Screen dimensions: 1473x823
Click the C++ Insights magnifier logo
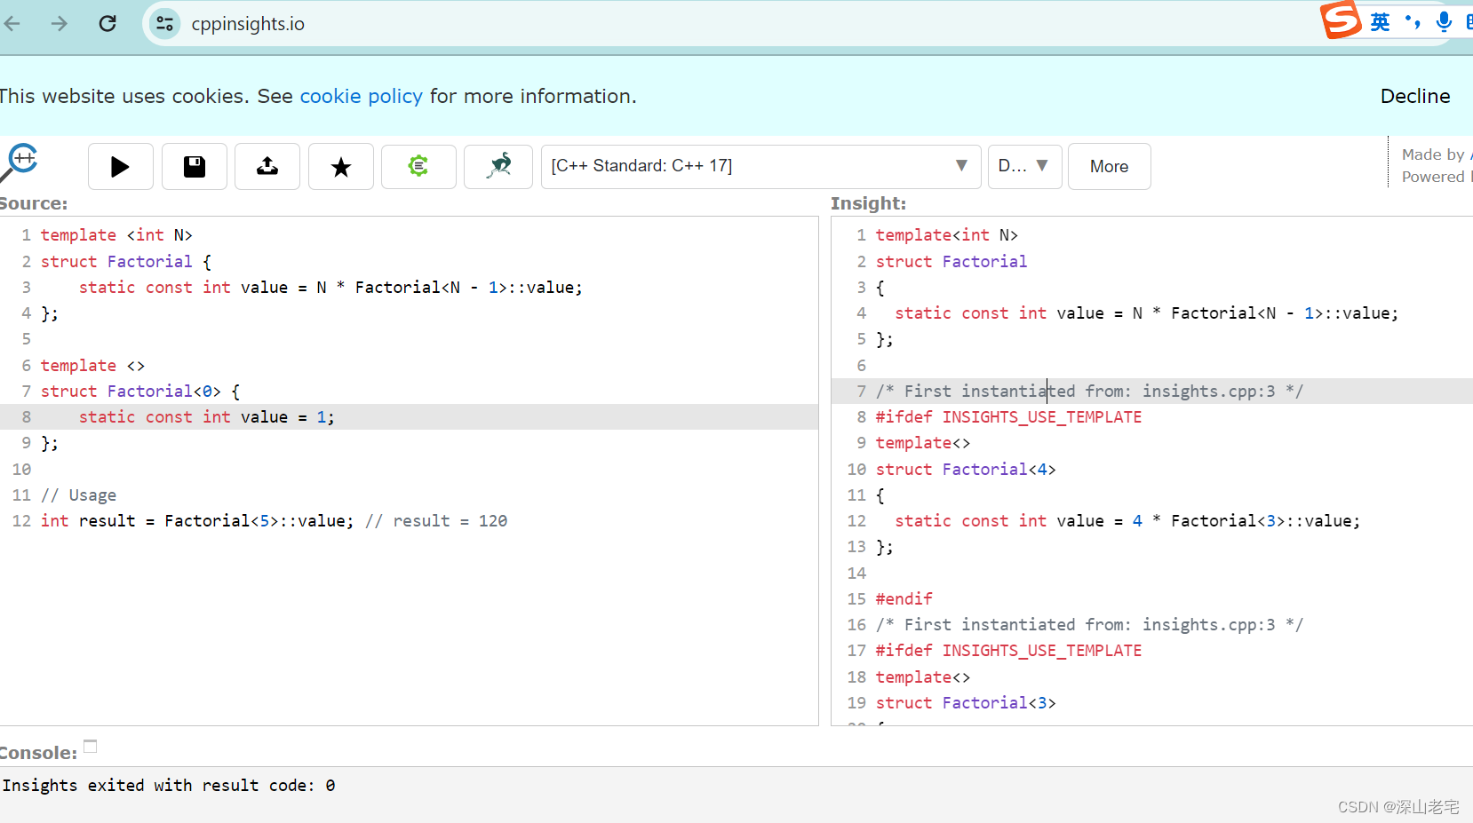tap(20, 163)
